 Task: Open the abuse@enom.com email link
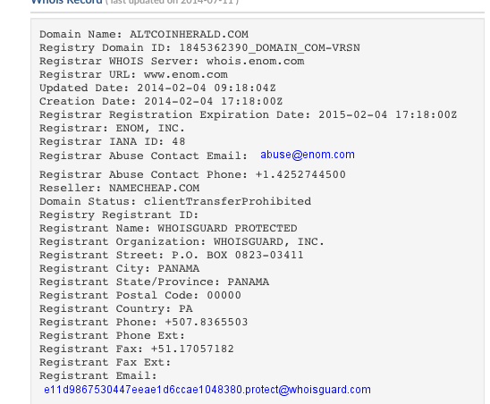pyautogui.click(x=308, y=155)
